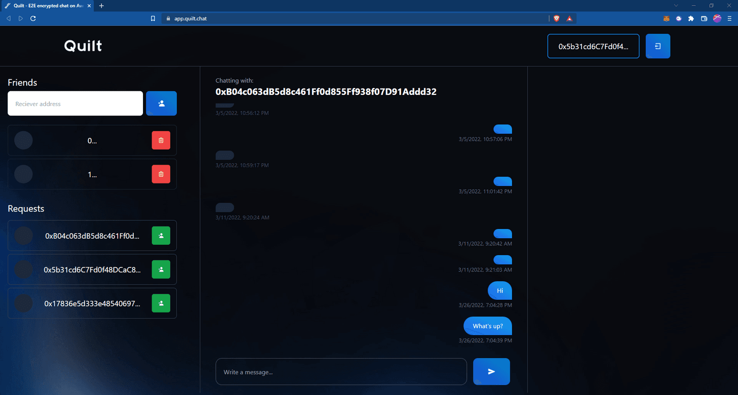Click the logout icon button in the header
This screenshot has width=738, height=395.
coord(658,46)
